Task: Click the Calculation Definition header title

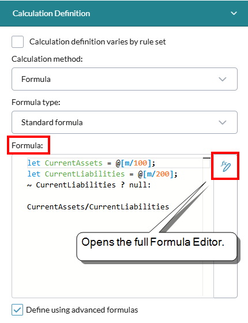Action: tap(51, 13)
